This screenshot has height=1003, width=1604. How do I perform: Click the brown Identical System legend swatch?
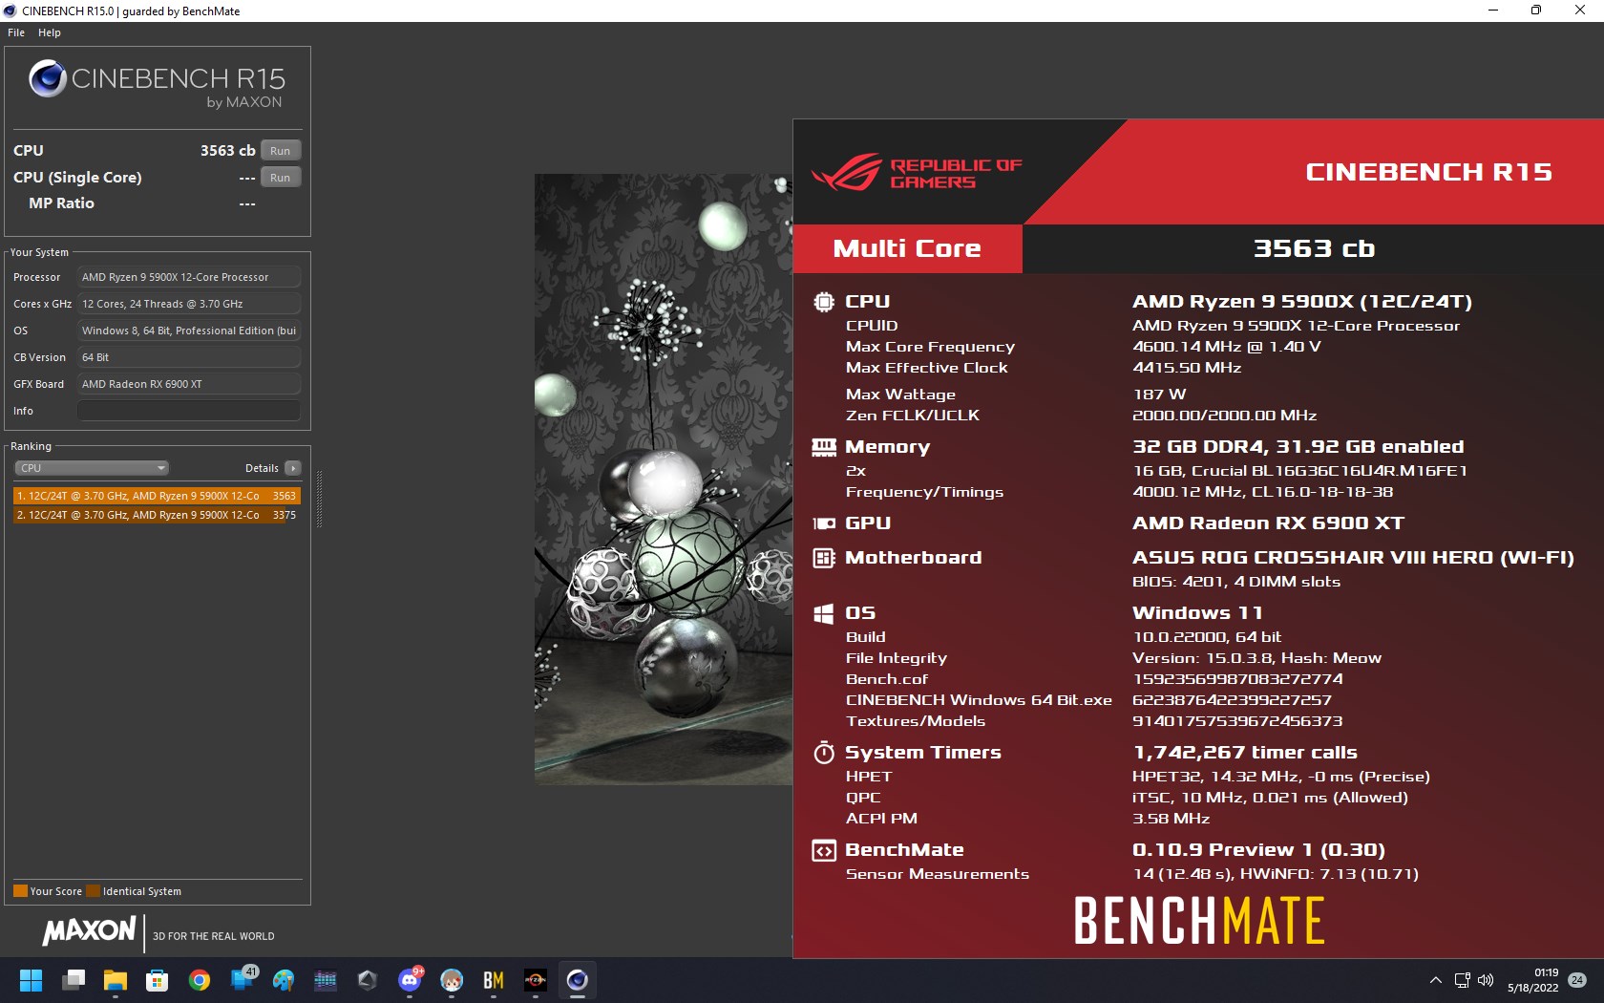click(93, 891)
